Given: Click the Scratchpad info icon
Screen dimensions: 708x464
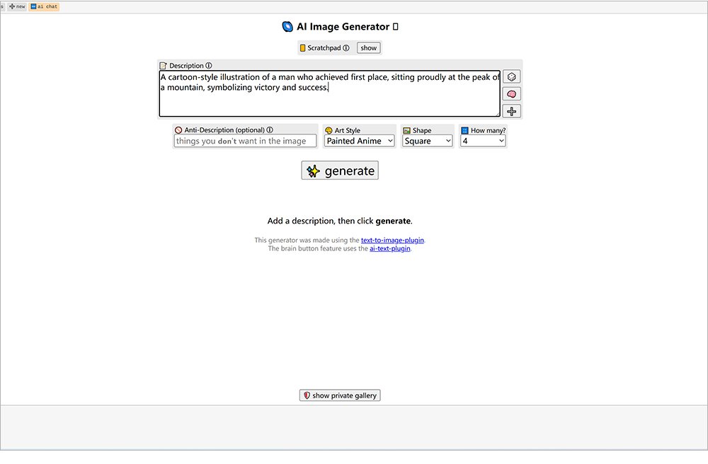Looking at the screenshot, I should [x=346, y=48].
